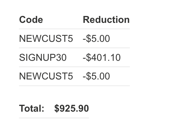Select NEWCUST5 code in the first row
185x127 pixels.
point(46,39)
